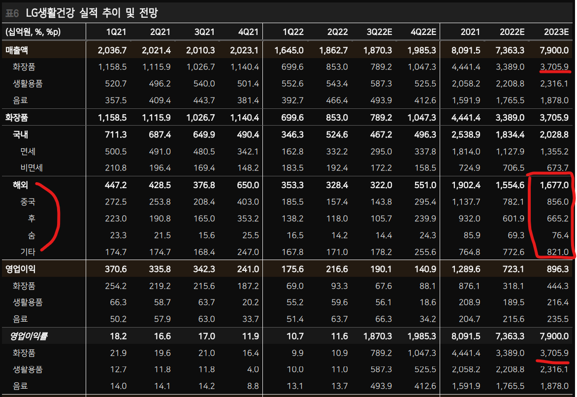577x397 pixels.
Task: Select 영업이익 value 896.3 for 2023E
Action: [558, 269]
